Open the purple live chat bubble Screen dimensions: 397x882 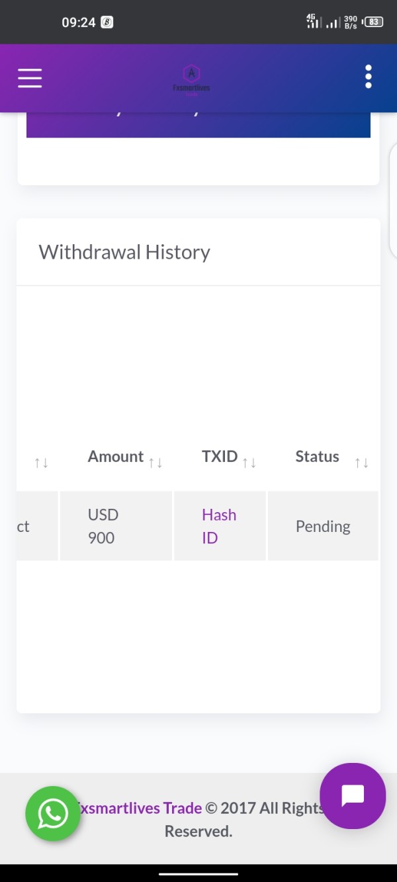coord(353,796)
